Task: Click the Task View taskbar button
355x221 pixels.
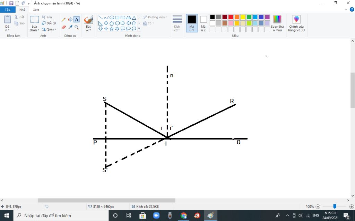Action: (129, 215)
